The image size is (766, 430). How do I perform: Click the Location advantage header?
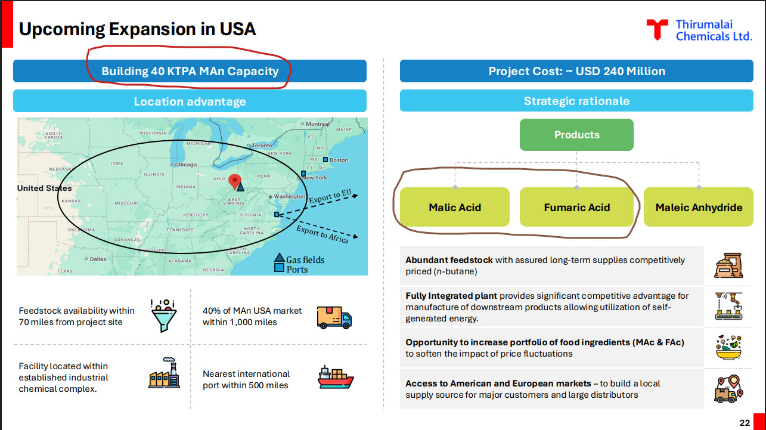coord(190,101)
